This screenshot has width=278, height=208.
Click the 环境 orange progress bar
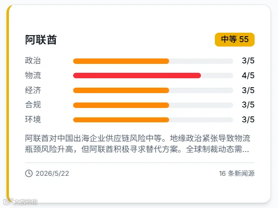(121, 120)
